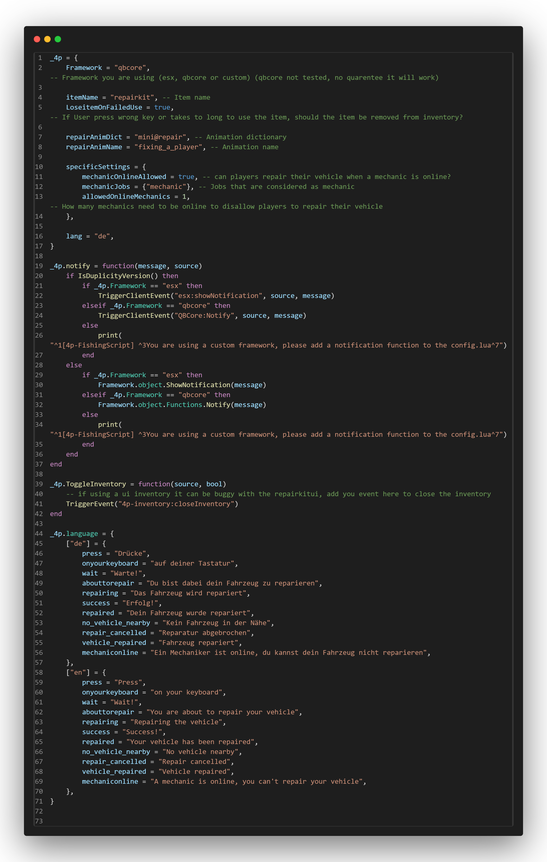
Task: Click line number 73 in gutter
Action: pyautogui.click(x=39, y=821)
